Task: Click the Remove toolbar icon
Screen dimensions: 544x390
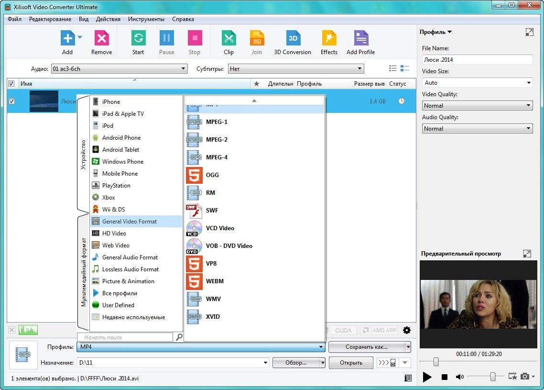Action: coord(102,38)
